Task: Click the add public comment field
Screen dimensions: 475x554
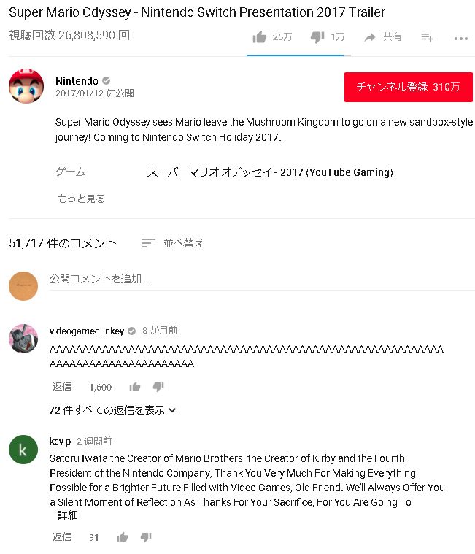Action: (x=262, y=279)
